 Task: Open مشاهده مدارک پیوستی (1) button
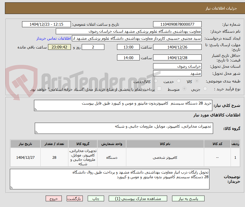click(138, 198)
